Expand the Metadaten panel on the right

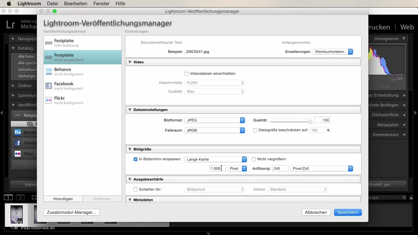click(404, 125)
